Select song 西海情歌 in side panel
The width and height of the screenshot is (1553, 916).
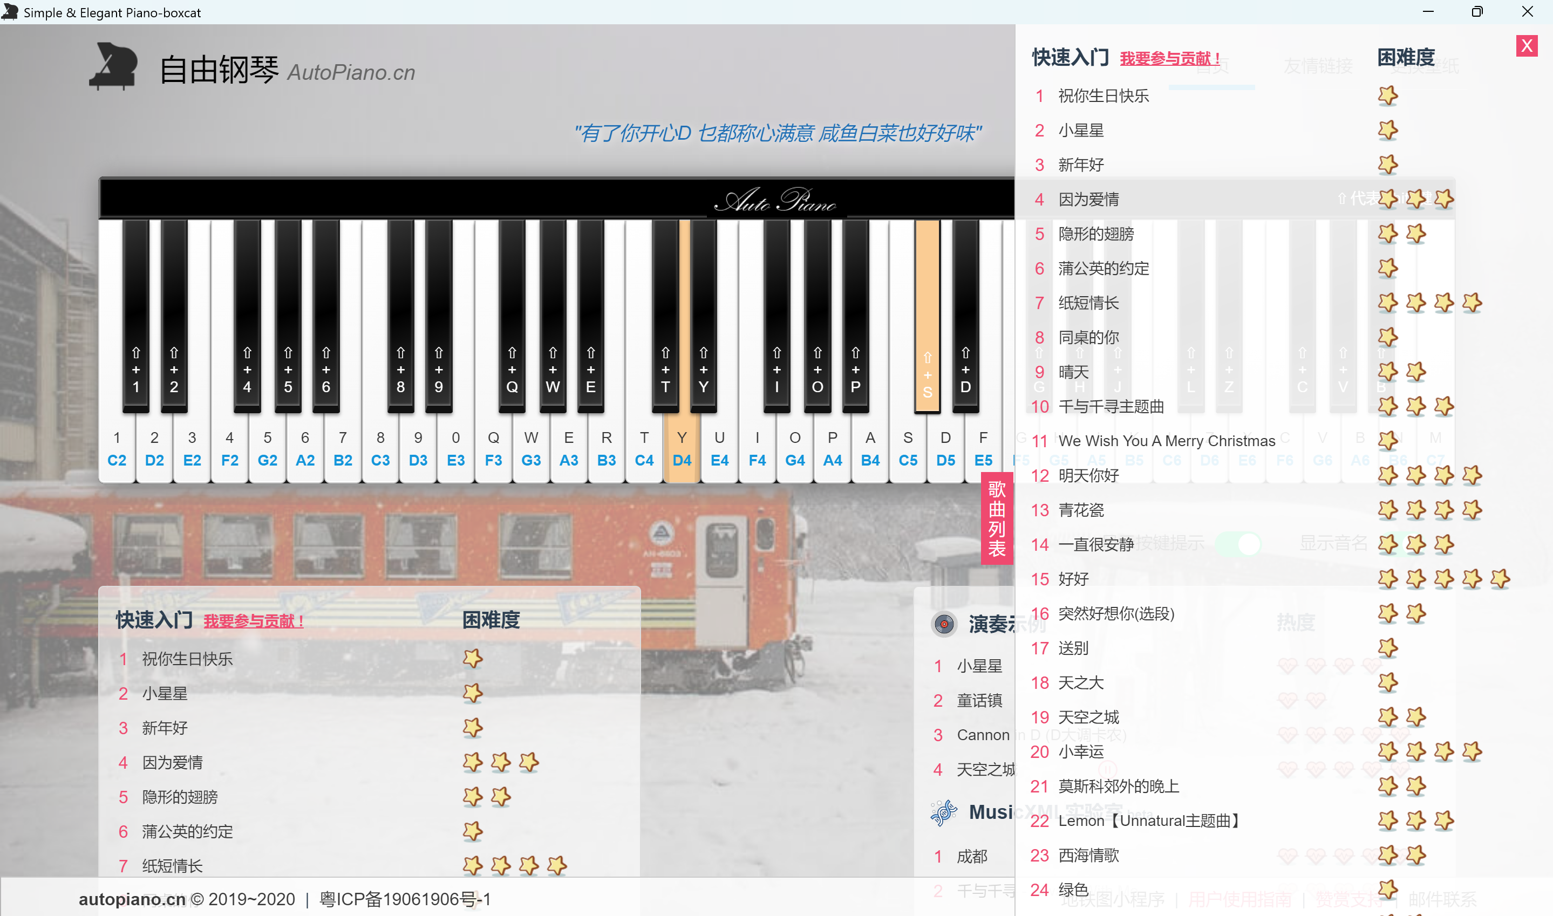click(x=1088, y=856)
